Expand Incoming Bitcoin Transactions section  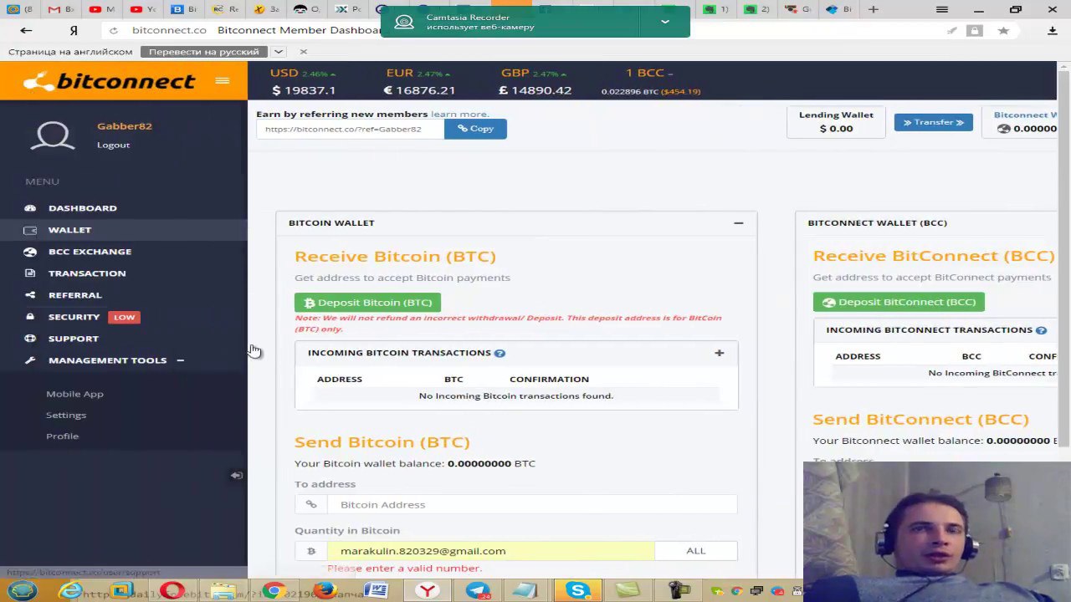[719, 353]
